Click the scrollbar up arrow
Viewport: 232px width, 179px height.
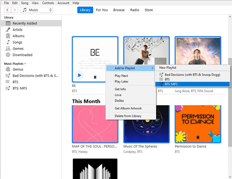pos(230,17)
